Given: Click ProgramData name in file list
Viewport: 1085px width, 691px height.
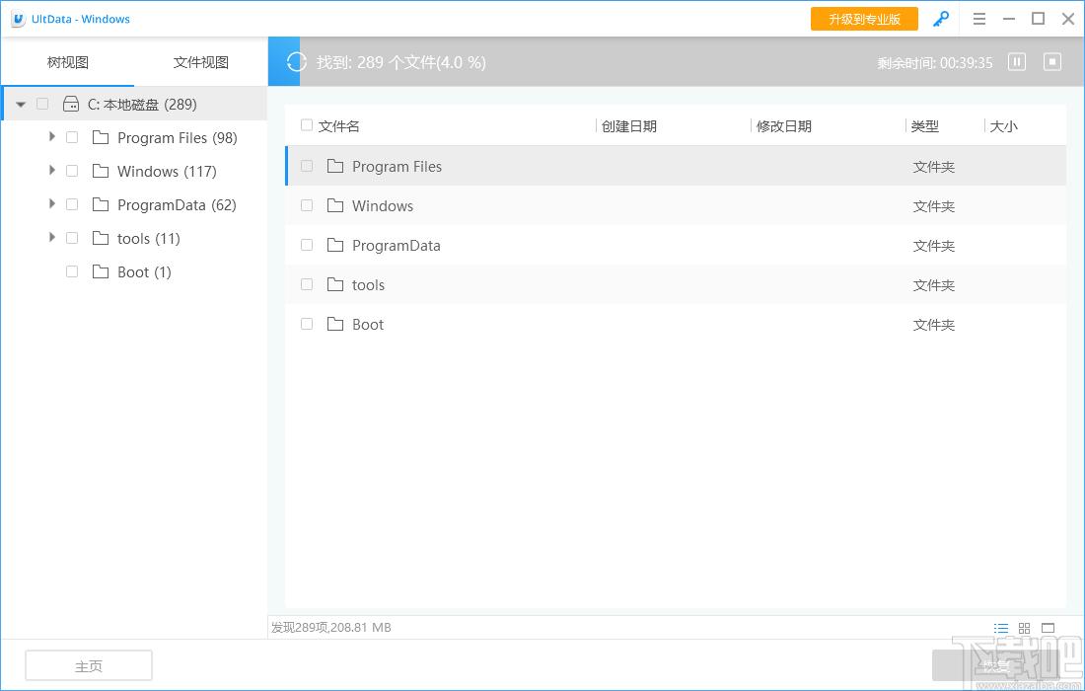Looking at the screenshot, I should [x=396, y=245].
